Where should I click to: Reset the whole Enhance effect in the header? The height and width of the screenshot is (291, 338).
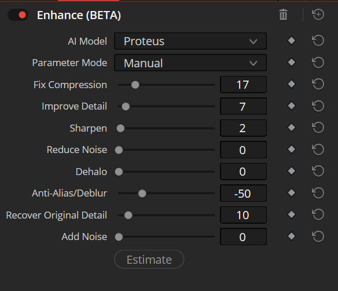click(318, 14)
